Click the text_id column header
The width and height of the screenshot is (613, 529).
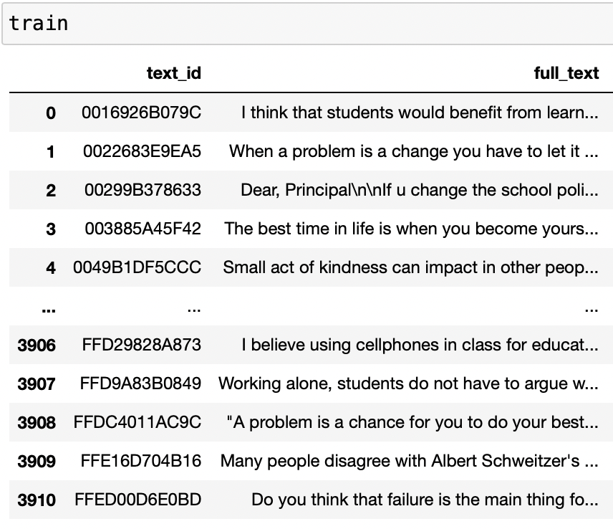tap(173, 73)
